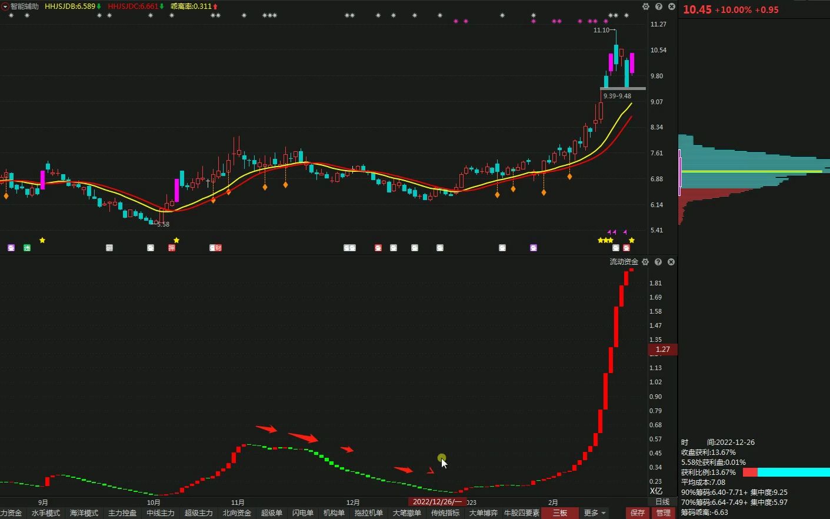Screen dimensions: 830x519
Task: Select the 大笔撤单 indicator tab
Action: tap(407, 513)
